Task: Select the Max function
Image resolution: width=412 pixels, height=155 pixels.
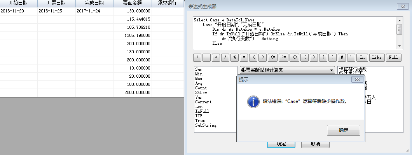Action: tap(199, 78)
